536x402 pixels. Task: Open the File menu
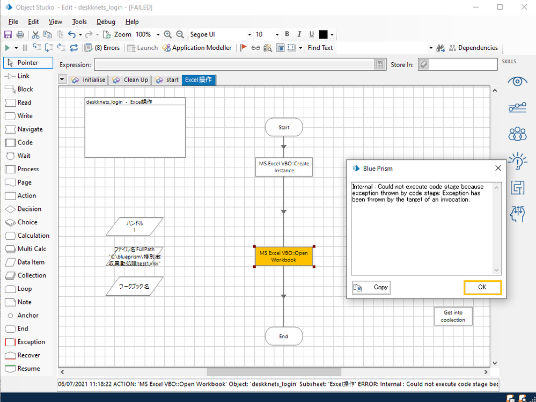click(13, 22)
